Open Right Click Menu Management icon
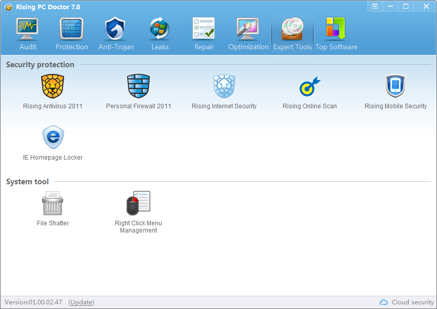 click(138, 203)
